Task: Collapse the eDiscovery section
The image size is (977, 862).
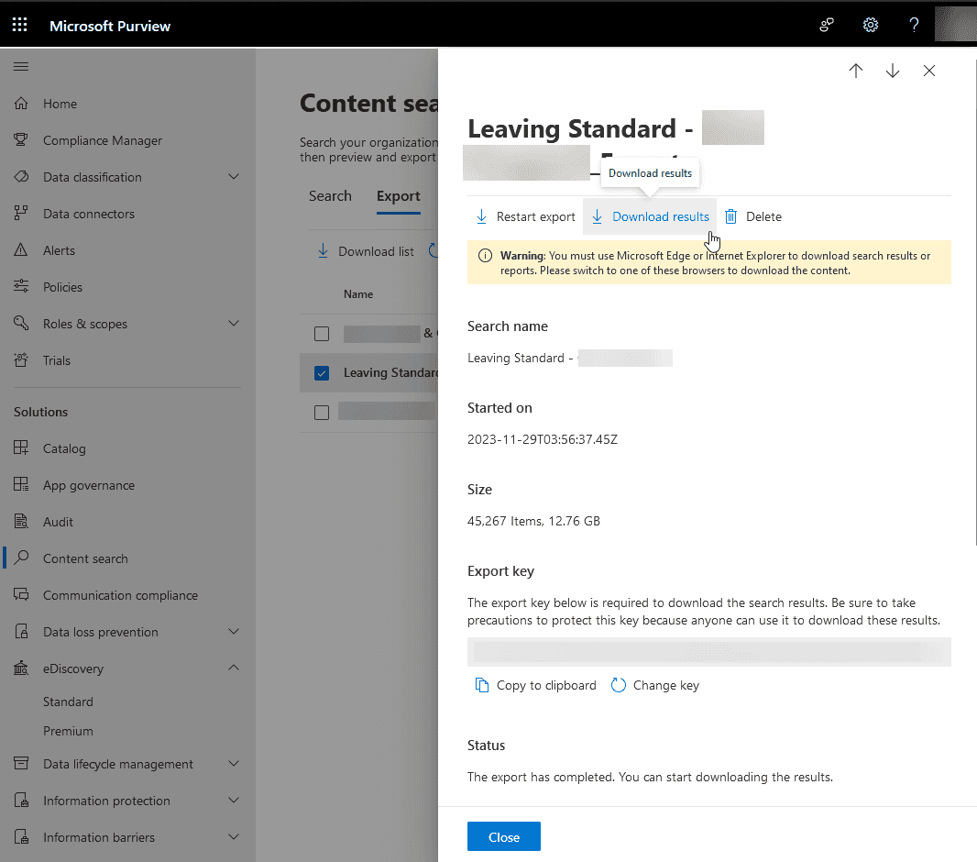Action: 233,669
